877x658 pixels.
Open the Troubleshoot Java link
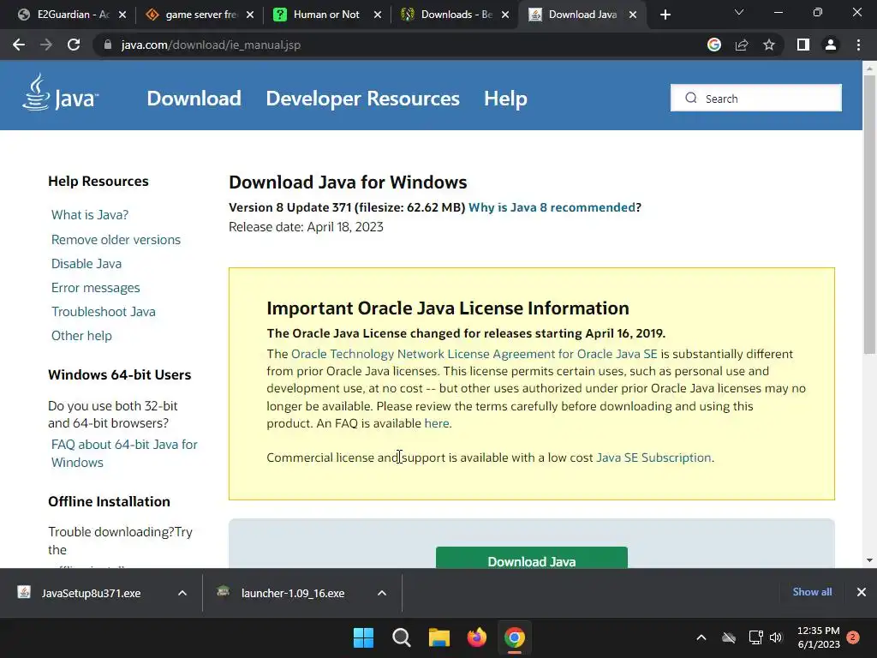(x=104, y=312)
